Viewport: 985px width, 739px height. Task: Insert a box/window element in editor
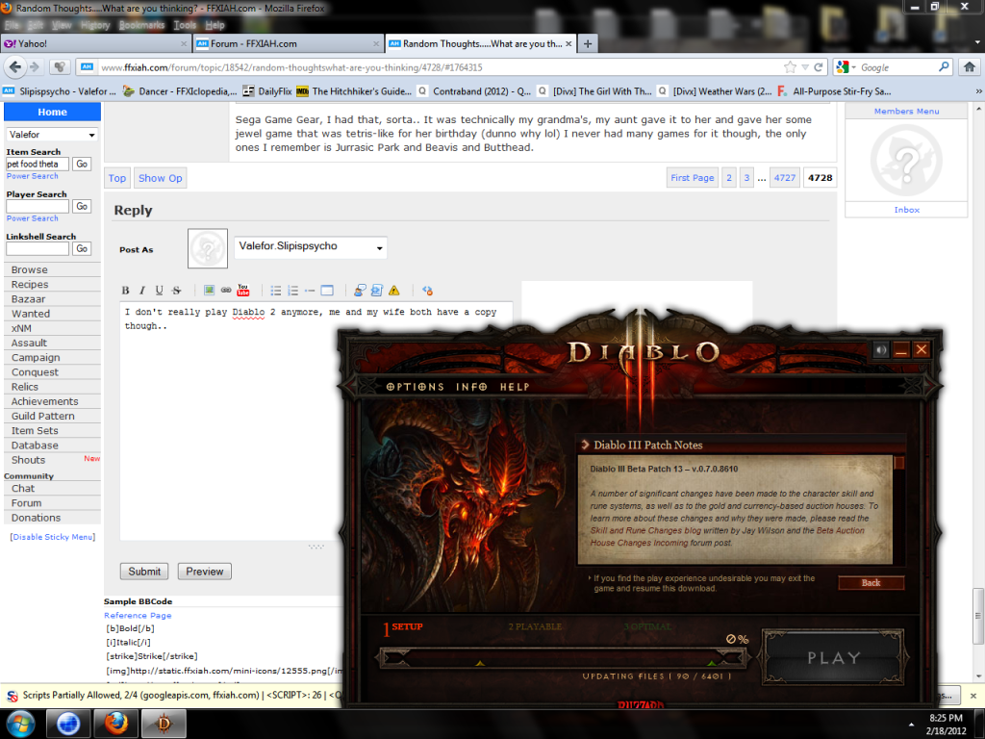327,291
